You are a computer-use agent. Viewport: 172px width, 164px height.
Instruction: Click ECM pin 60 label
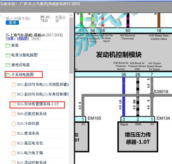[128, 30]
